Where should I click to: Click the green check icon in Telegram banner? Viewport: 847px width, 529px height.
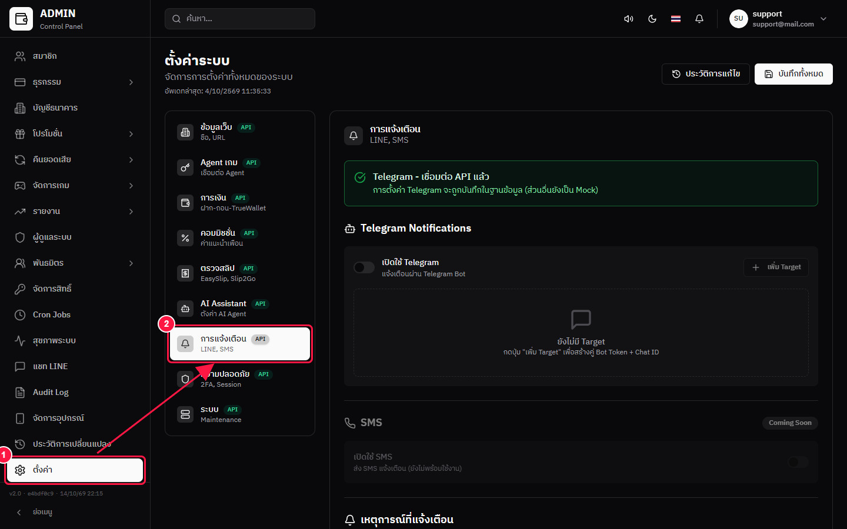point(361,178)
